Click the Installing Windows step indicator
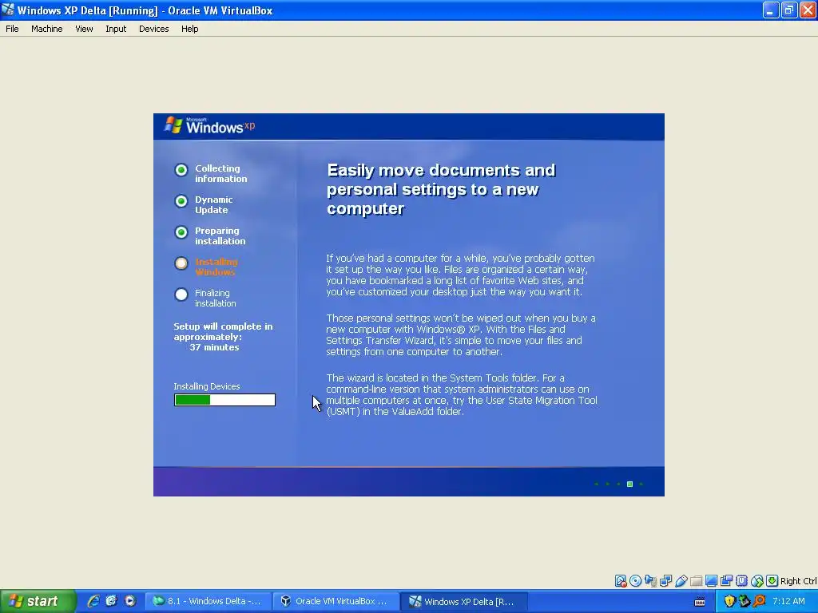 coord(181,263)
